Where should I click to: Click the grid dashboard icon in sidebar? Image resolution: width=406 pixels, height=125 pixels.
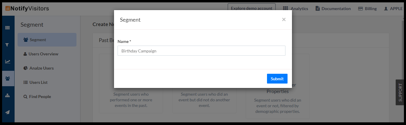click(x=7, y=28)
